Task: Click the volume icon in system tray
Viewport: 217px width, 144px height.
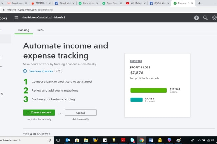Action: [x=213, y=140]
